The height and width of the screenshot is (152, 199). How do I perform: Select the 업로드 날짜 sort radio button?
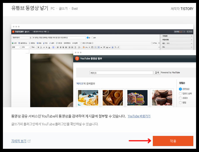click(180, 94)
